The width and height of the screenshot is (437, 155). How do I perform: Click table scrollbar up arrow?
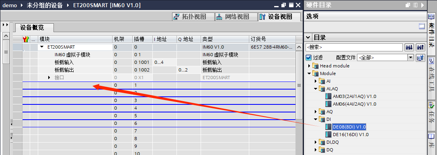[299, 47]
